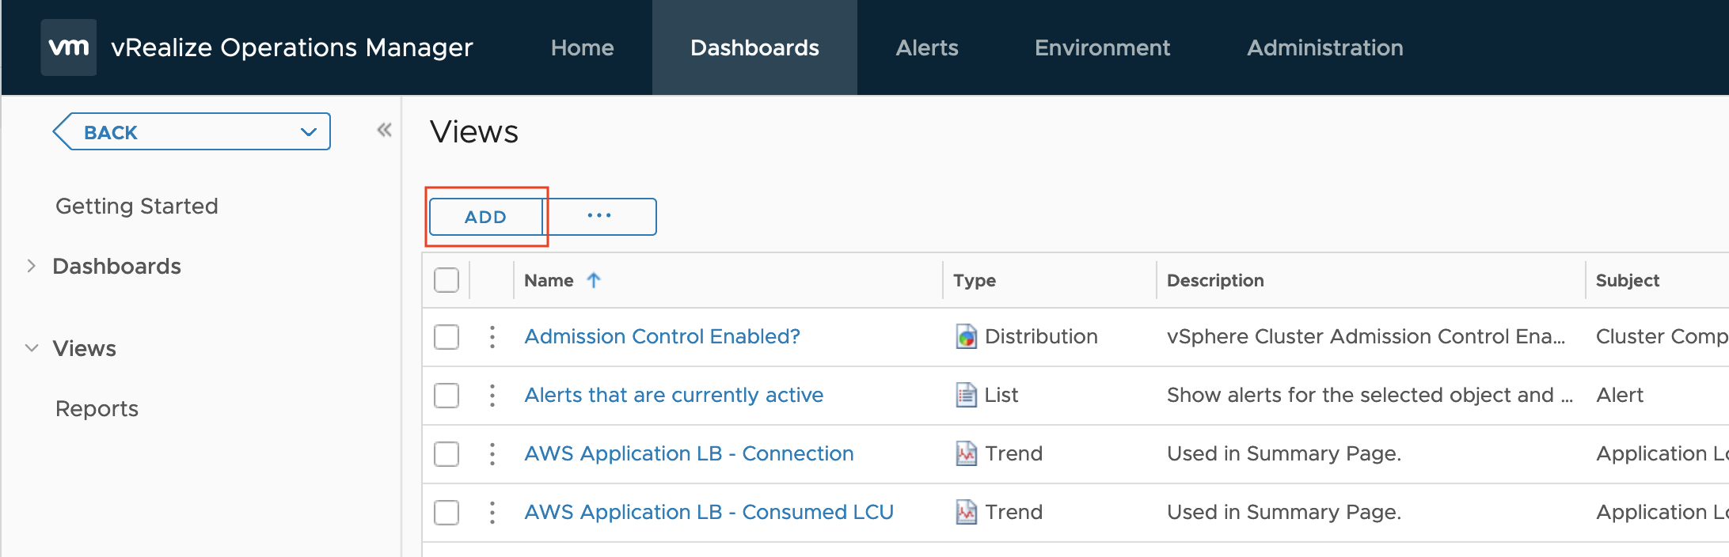This screenshot has height=557, width=1729.
Task: Click the BACK button in the sidebar
Action: pyautogui.click(x=191, y=132)
